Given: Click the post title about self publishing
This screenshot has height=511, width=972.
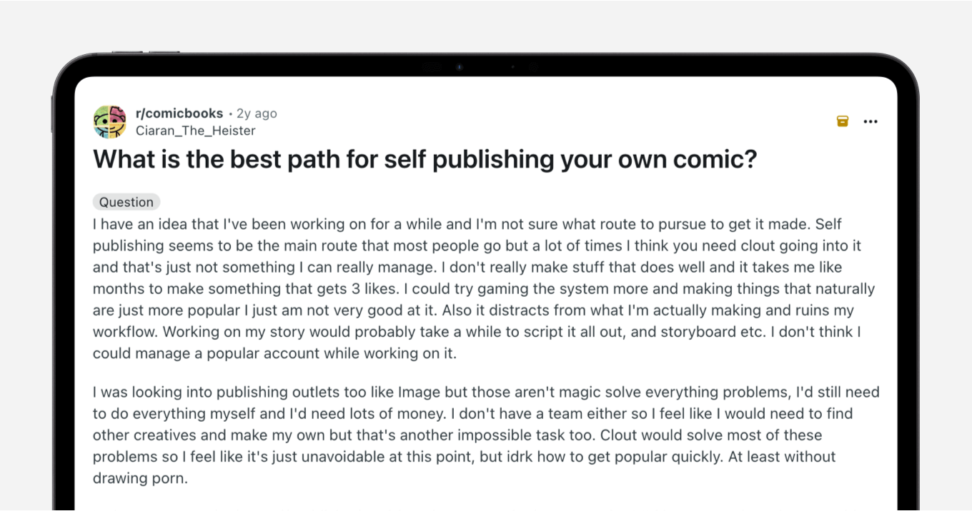Looking at the screenshot, I should 425,159.
